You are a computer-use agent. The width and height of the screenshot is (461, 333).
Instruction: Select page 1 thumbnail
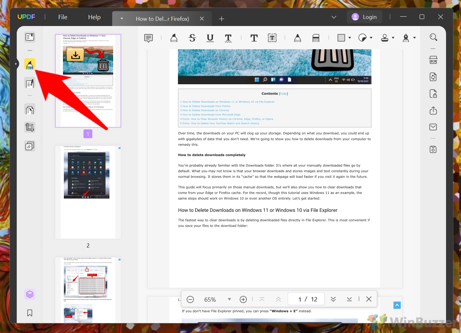point(88,81)
